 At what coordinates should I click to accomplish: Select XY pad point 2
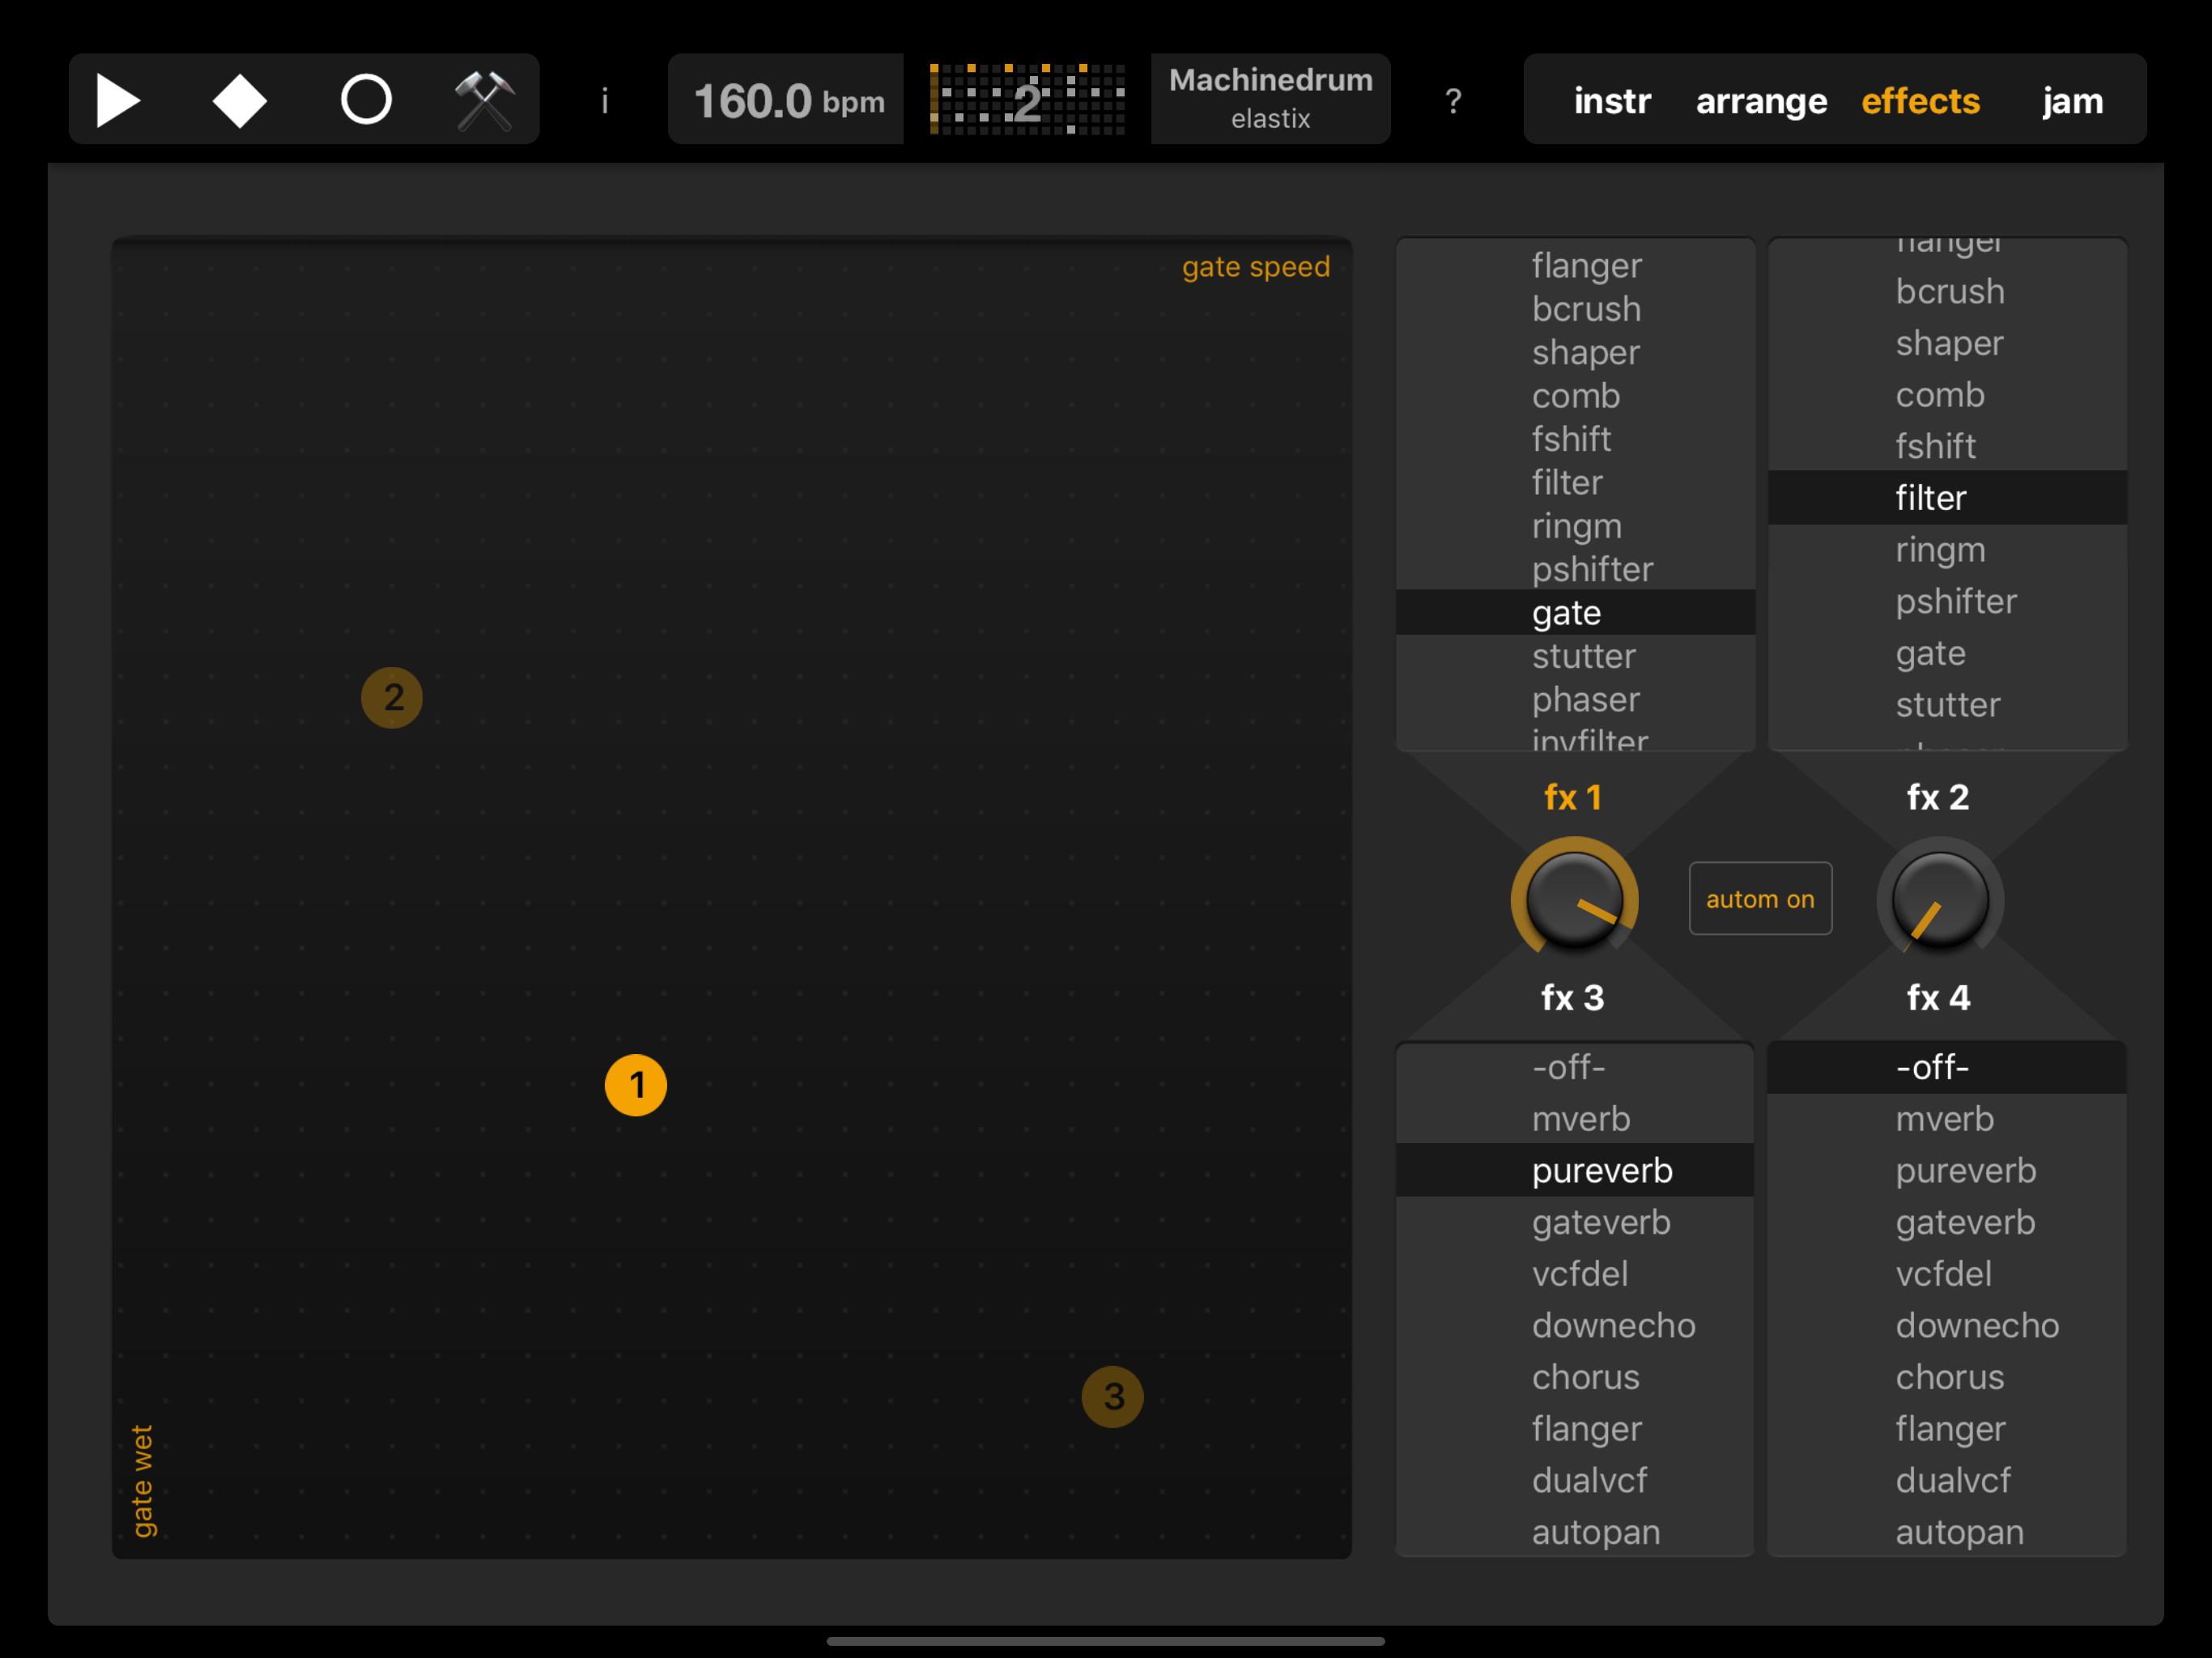click(392, 697)
